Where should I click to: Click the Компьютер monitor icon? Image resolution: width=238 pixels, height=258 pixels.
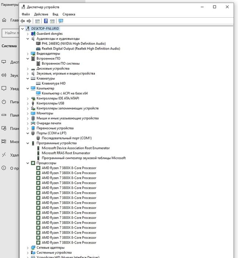pos(33,88)
